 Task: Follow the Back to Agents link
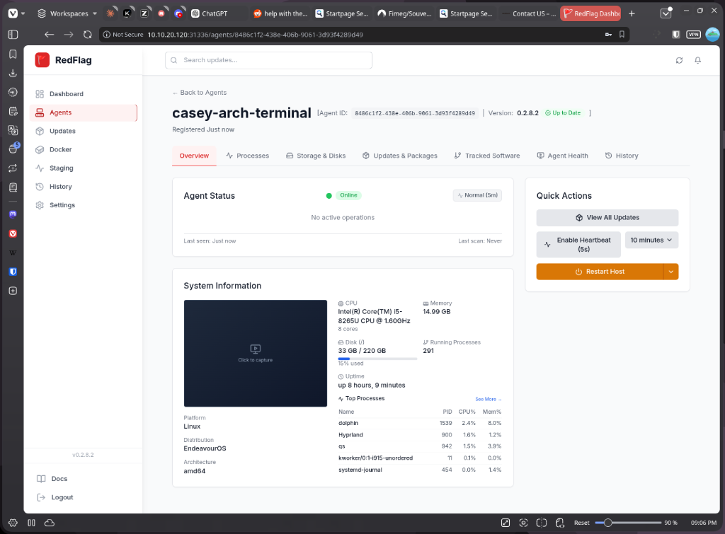199,93
